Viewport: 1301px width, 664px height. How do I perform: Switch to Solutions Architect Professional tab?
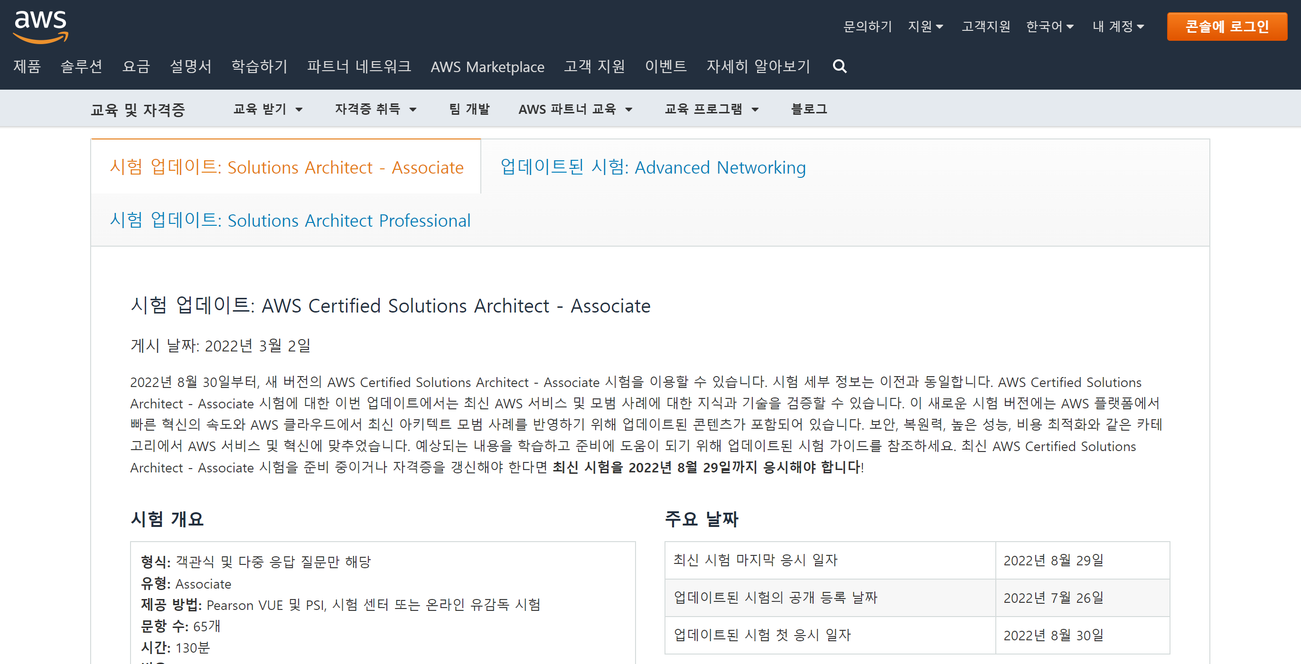click(x=290, y=221)
